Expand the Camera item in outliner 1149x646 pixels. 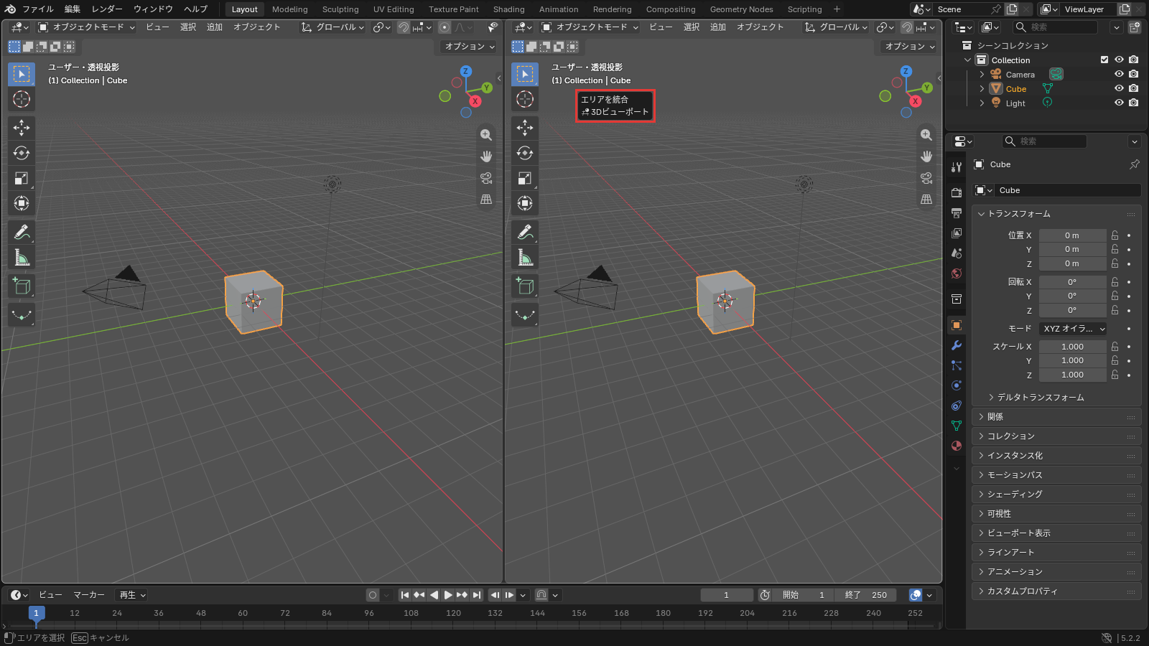[x=982, y=75]
